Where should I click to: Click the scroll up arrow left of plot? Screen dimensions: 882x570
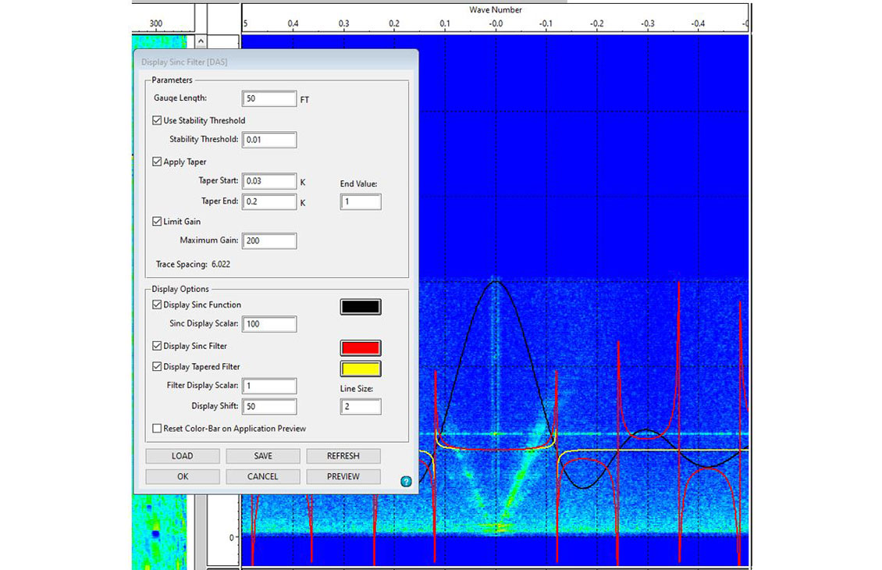pos(201,41)
